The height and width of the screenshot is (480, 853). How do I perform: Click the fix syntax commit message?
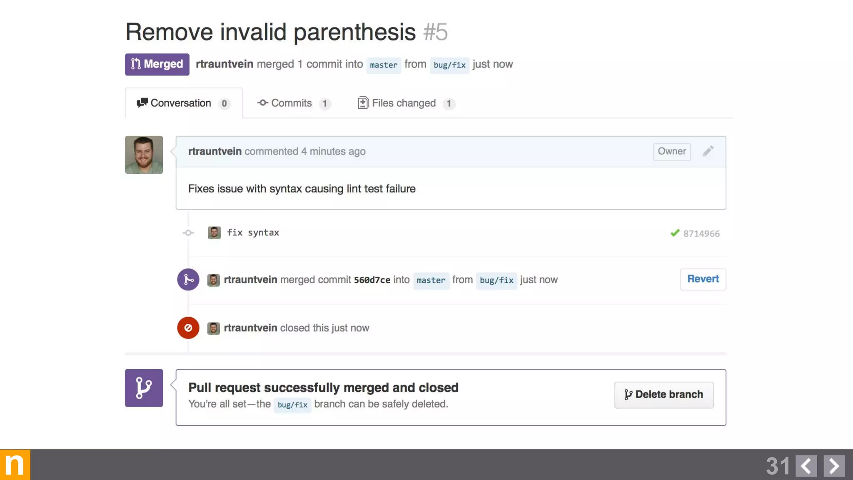pos(253,233)
